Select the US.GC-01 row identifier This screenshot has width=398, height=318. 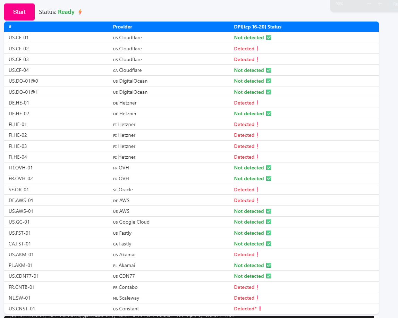pyautogui.click(x=19, y=222)
